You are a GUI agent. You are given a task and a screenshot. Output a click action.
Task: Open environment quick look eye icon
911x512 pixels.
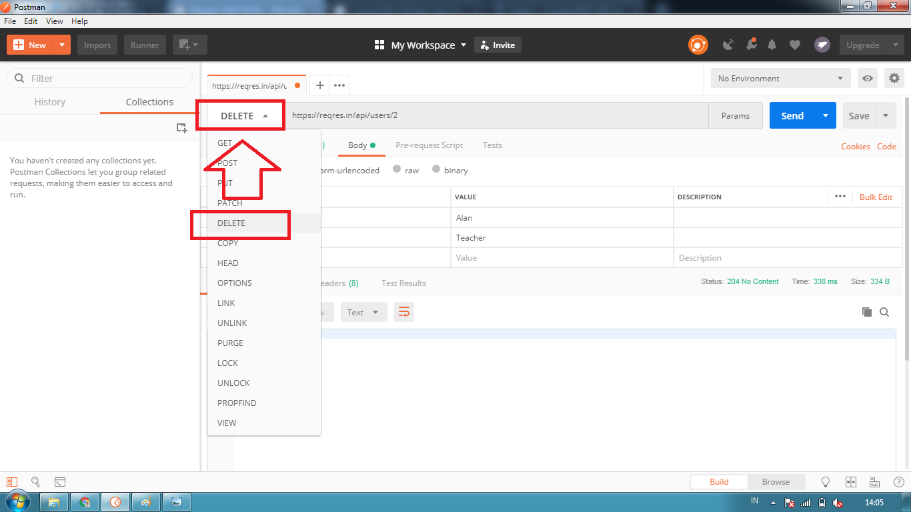pyautogui.click(x=867, y=78)
